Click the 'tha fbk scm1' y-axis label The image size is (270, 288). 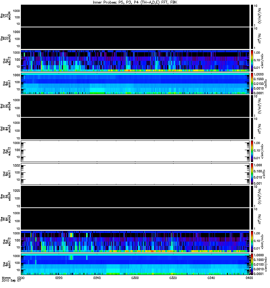[7, 84]
